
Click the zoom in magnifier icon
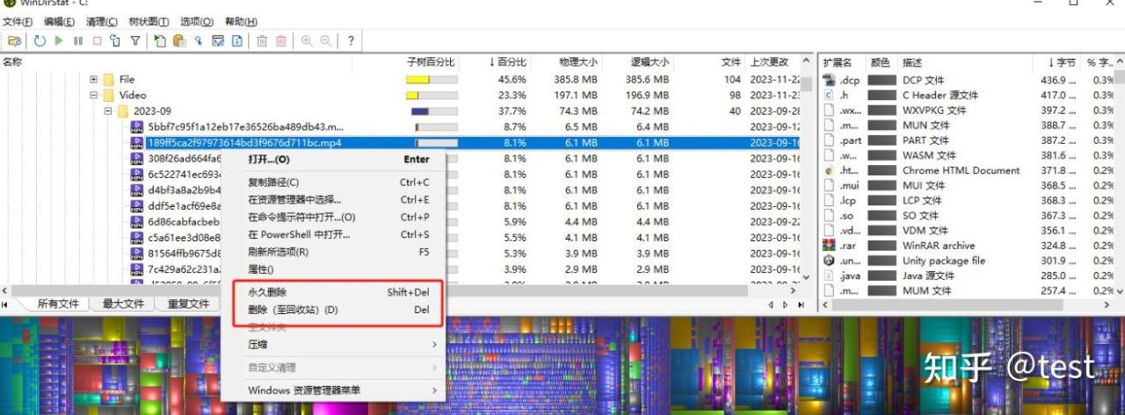[x=307, y=40]
